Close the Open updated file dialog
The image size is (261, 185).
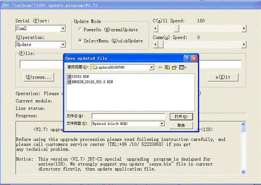click(194, 58)
